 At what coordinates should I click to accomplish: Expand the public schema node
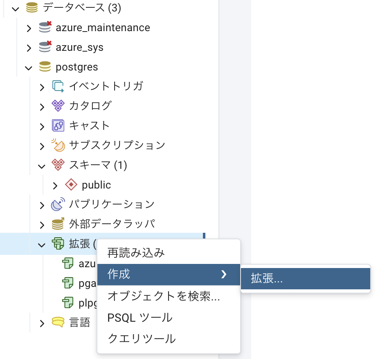tap(55, 184)
